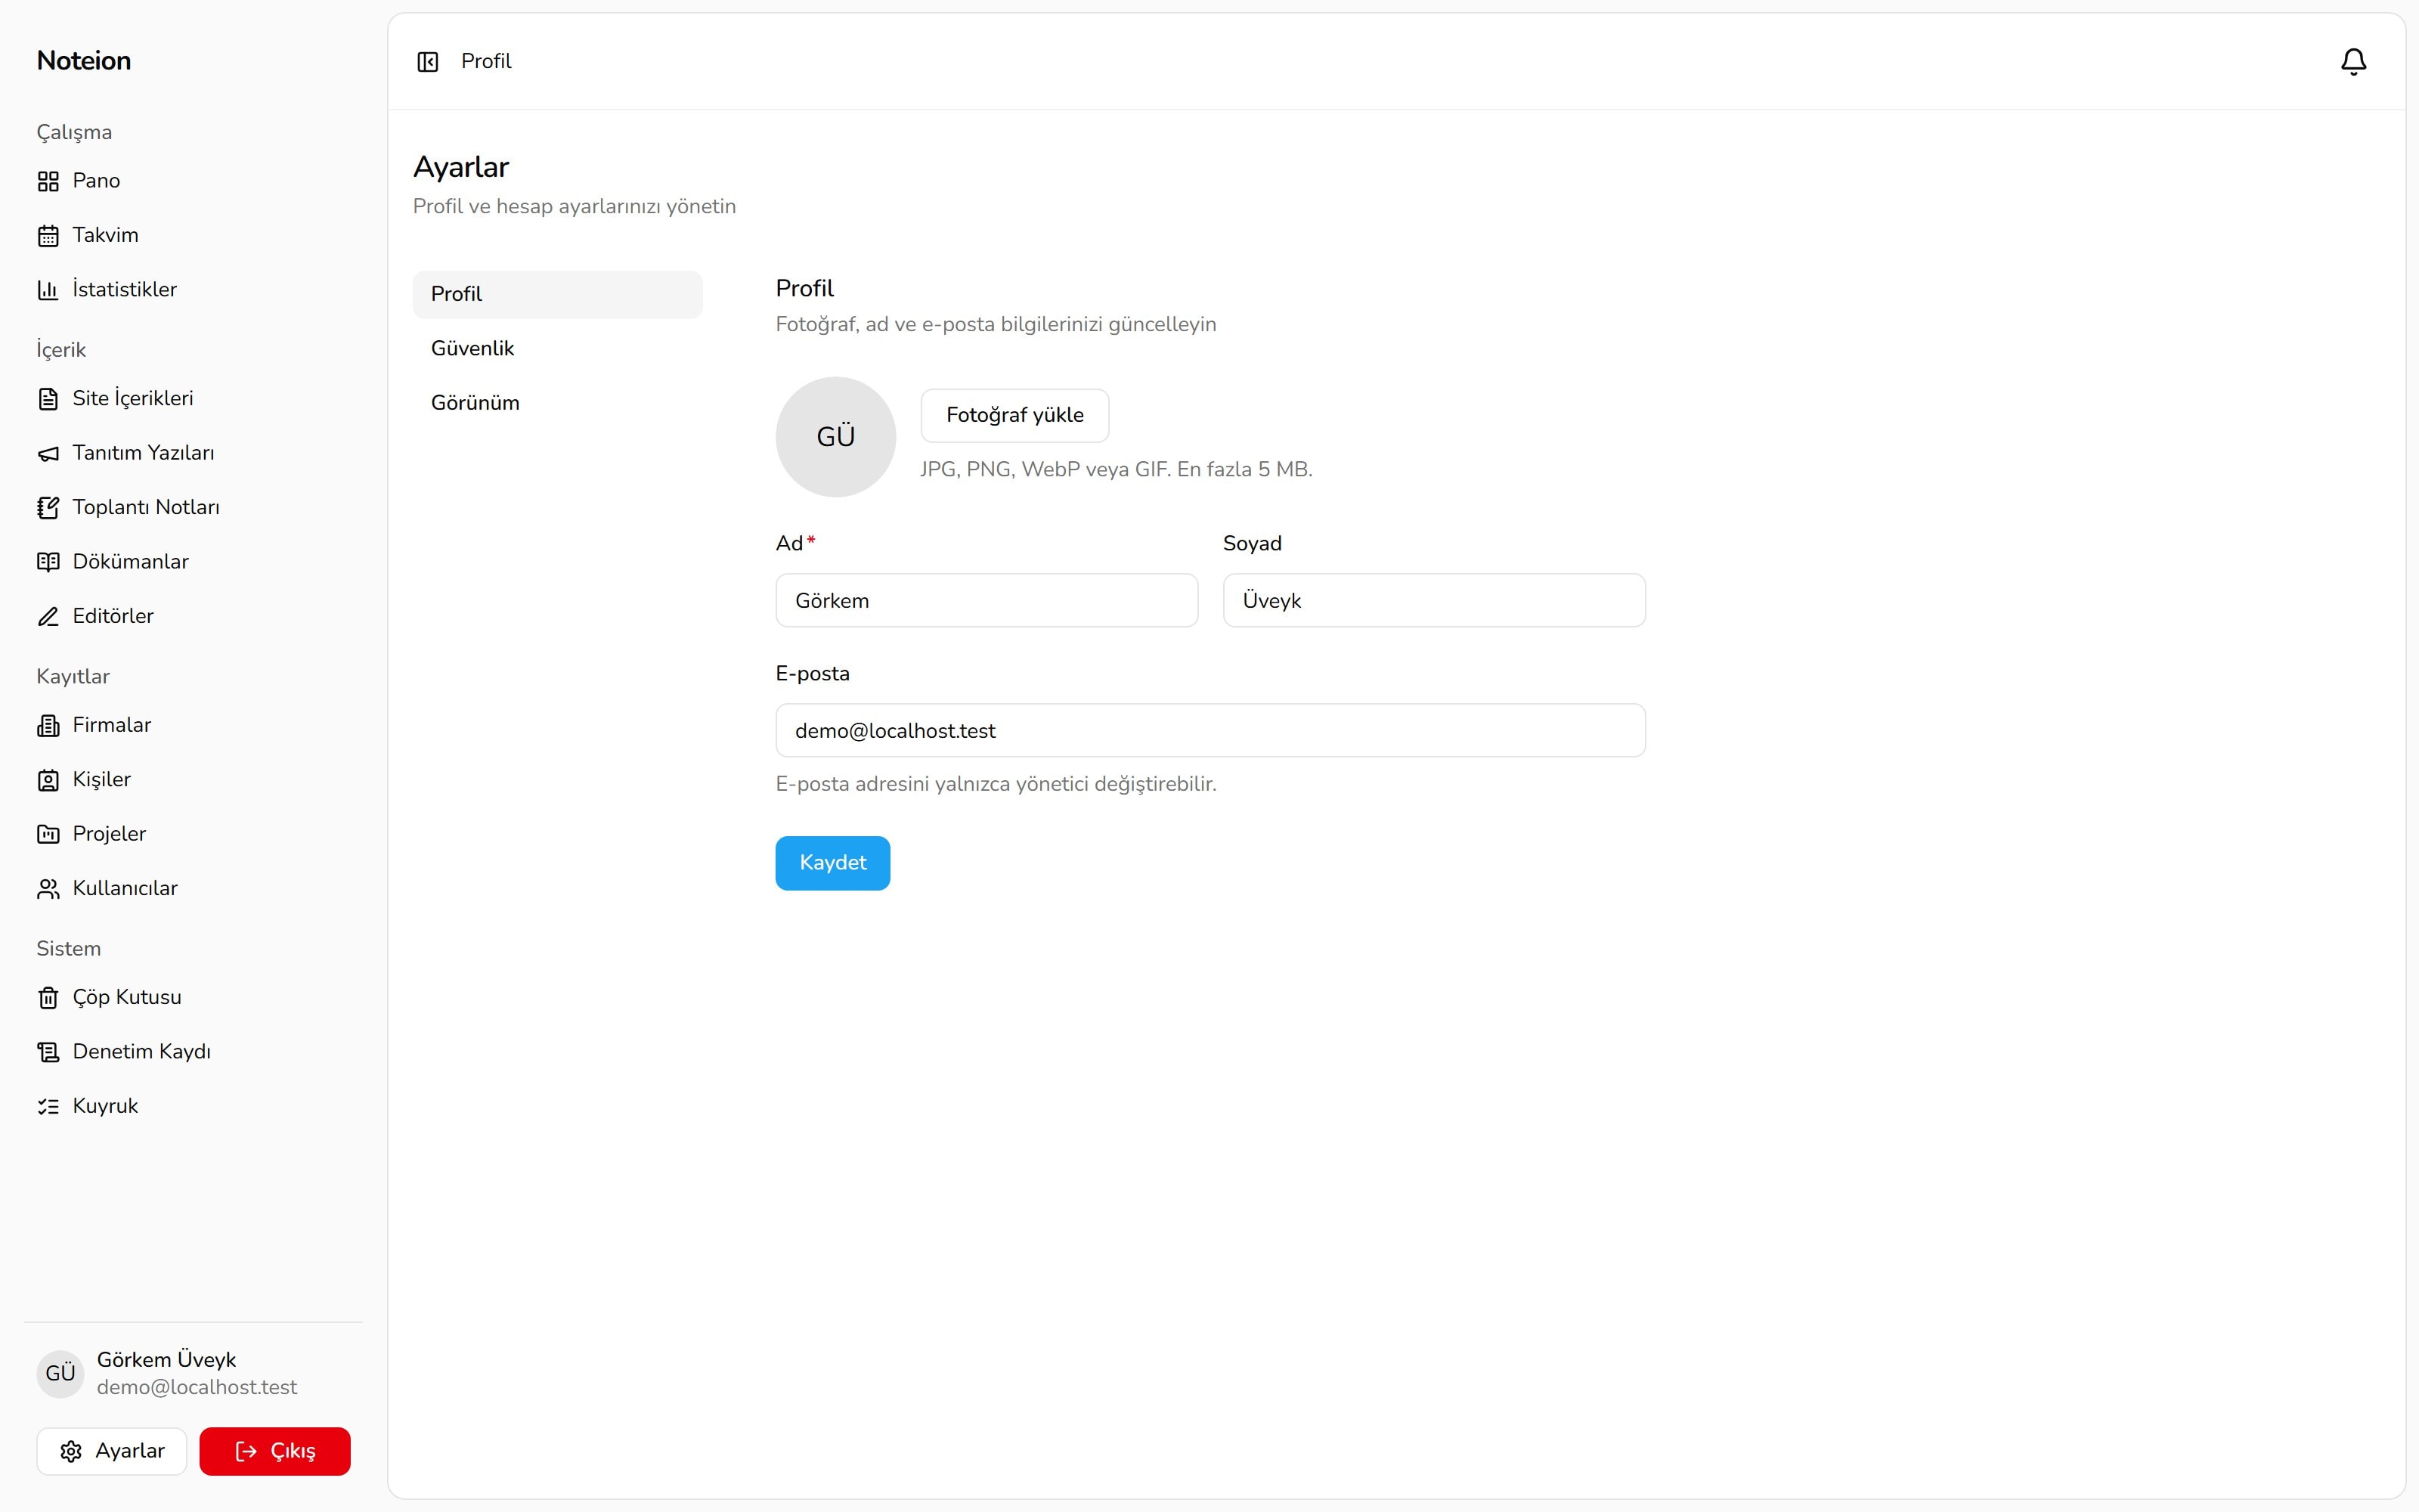Open Takvim calendar icon
The width and height of the screenshot is (2419, 1512).
(48, 236)
